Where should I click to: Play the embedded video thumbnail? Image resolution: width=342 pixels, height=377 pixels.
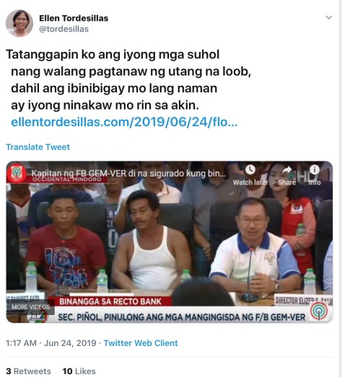[x=170, y=242]
